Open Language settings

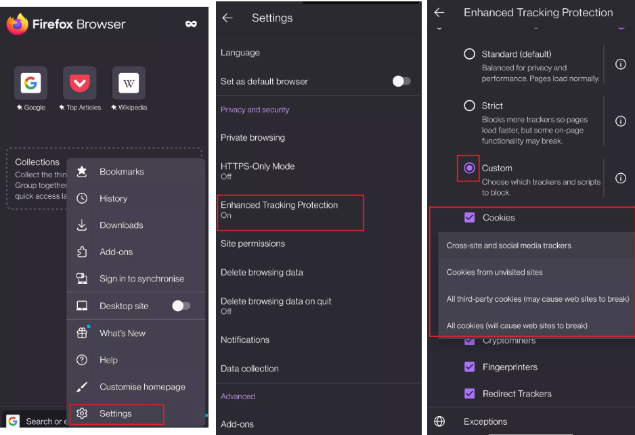point(319,53)
